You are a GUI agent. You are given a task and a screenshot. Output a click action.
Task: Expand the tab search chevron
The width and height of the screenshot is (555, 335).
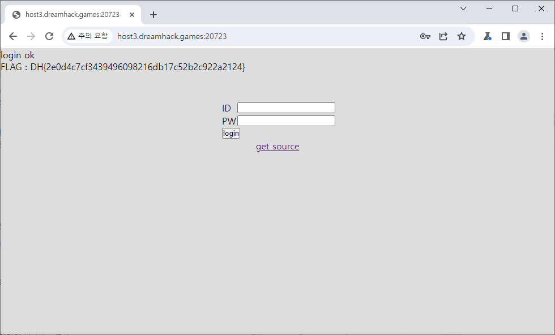click(x=463, y=8)
